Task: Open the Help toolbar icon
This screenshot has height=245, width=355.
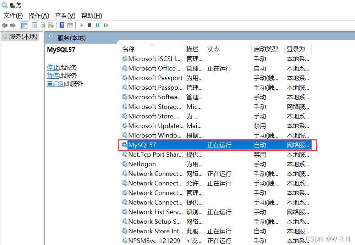Action: pyautogui.click(x=62, y=25)
